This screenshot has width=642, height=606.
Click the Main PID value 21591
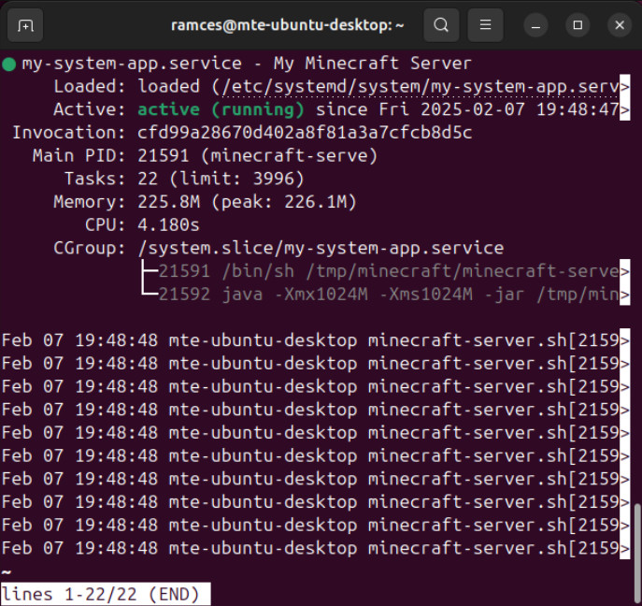[x=164, y=155]
